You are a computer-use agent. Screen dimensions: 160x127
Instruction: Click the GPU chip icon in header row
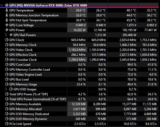click(7, 5)
